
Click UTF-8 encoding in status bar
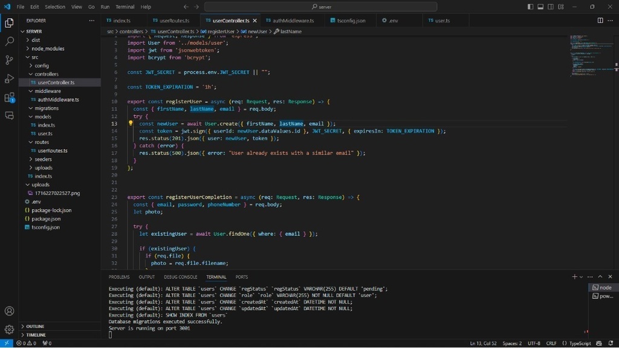534,343
